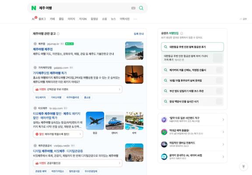Expand the 할인 에어카텔 banner chevron

80,134
